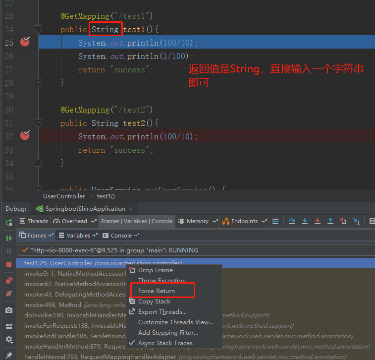Viewport: 375px width, 360px height.
Task: Click Step Into icon
Action: [305, 221]
